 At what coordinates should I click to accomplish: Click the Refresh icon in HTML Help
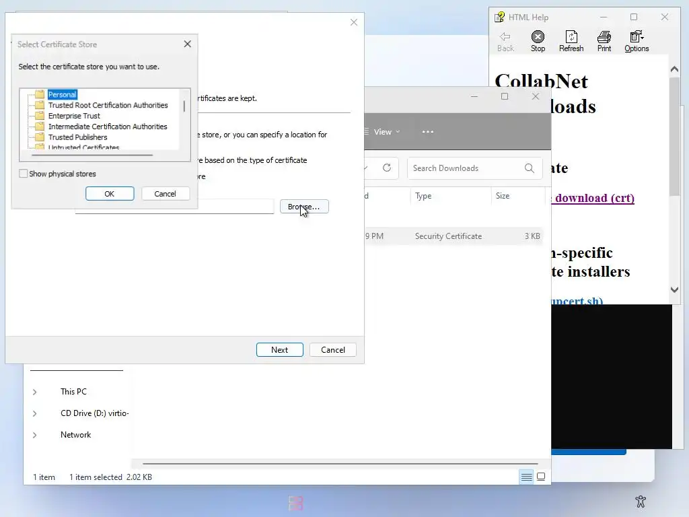(x=571, y=36)
